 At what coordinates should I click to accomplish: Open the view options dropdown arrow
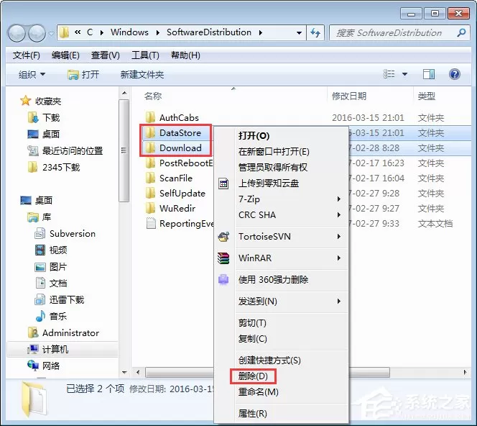click(x=404, y=74)
